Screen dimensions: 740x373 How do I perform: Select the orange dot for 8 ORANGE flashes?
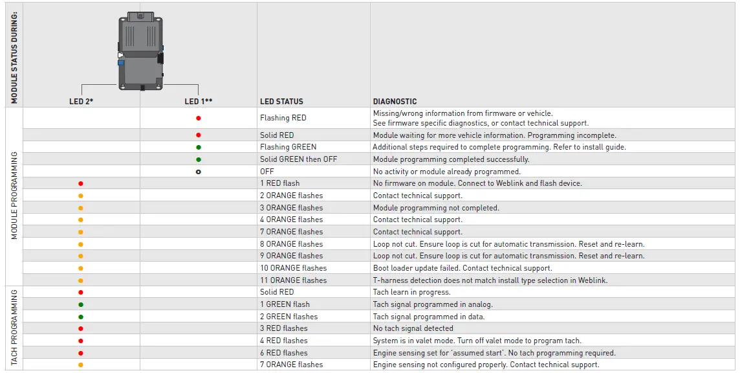pyautogui.click(x=81, y=244)
